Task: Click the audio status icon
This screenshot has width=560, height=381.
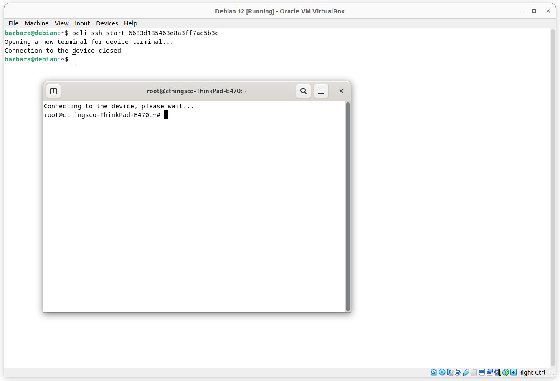Action: click(x=450, y=372)
